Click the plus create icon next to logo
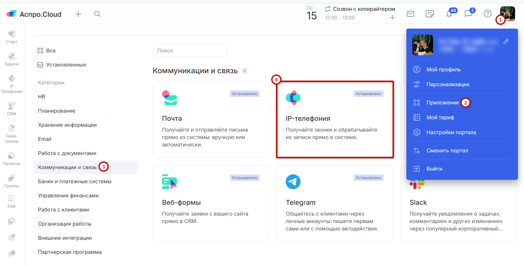524x265 pixels. [x=78, y=14]
